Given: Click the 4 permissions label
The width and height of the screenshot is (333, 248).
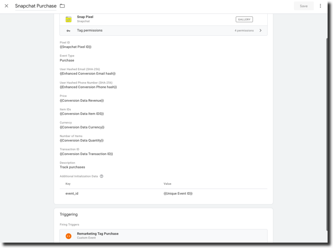Looking at the screenshot, I should tap(244, 31).
